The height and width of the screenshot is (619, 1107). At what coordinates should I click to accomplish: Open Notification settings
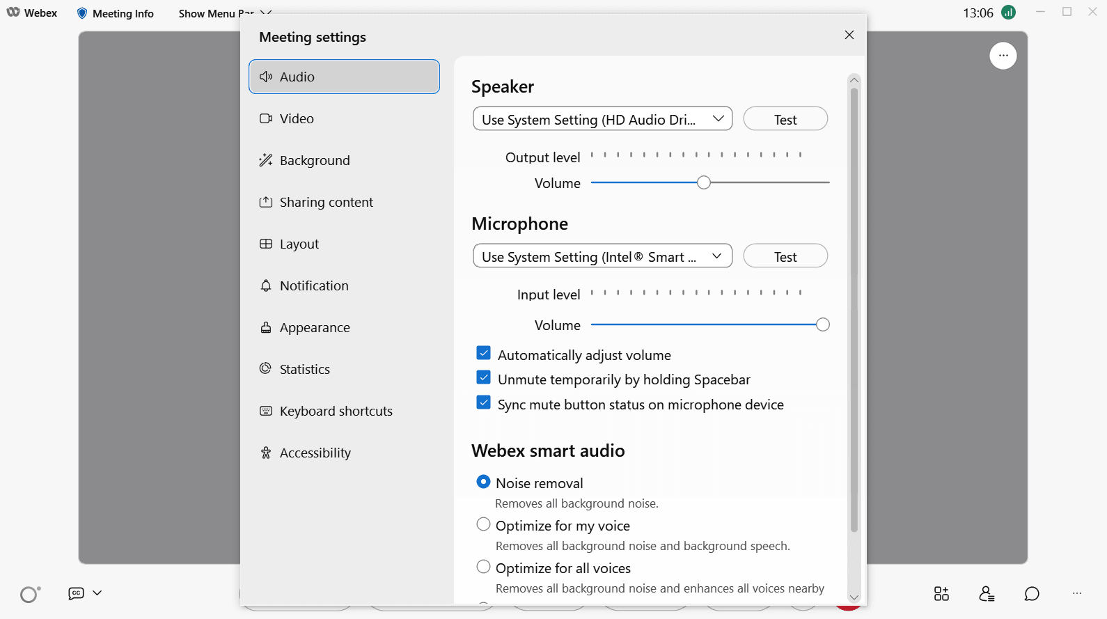344,285
